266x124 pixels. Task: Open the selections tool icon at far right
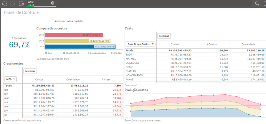click(x=264, y=3)
